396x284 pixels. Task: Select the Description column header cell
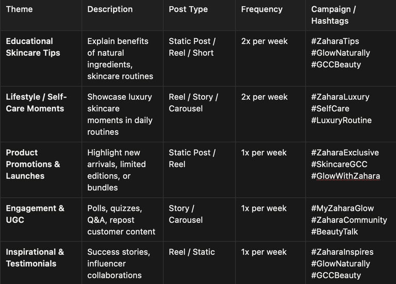123,15
